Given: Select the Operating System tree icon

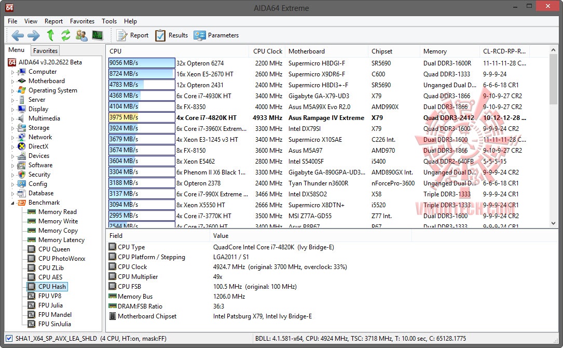Looking at the screenshot, I should point(22,90).
